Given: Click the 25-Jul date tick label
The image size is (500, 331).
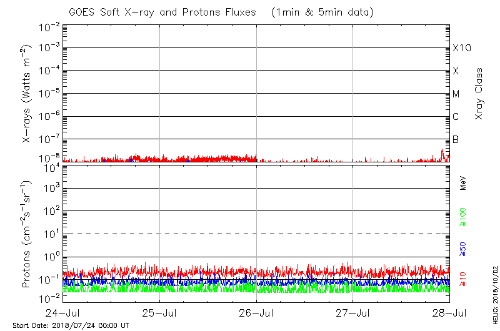Looking at the screenshot, I should [159, 313].
